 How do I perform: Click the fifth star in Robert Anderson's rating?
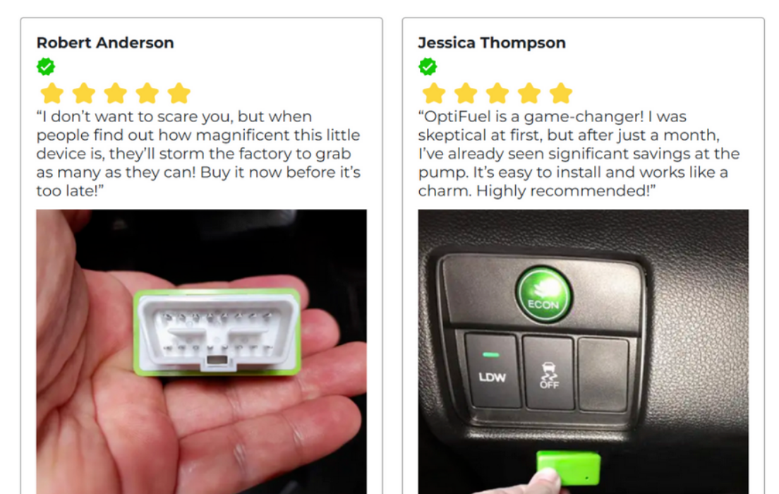tap(179, 93)
